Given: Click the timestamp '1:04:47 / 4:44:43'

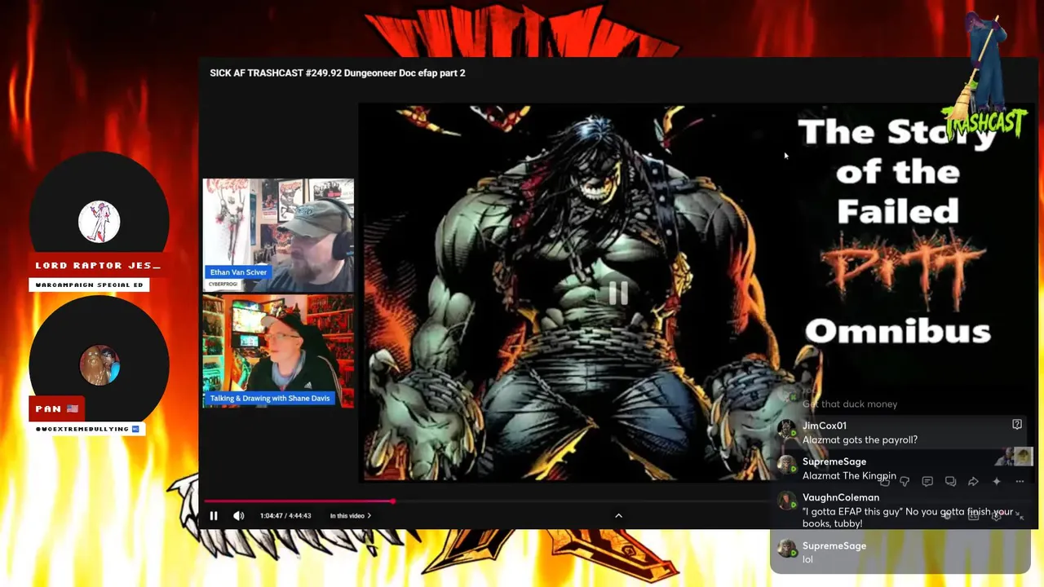Looking at the screenshot, I should (x=285, y=515).
